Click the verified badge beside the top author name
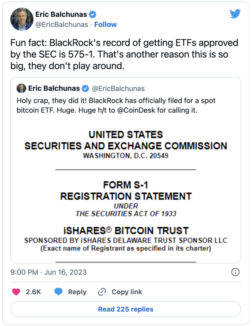The width and height of the screenshot is (252, 326). pos(93,14)
